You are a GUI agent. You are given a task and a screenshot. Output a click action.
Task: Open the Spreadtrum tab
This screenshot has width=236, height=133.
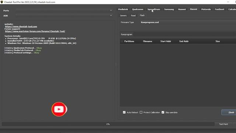(154, 9)
